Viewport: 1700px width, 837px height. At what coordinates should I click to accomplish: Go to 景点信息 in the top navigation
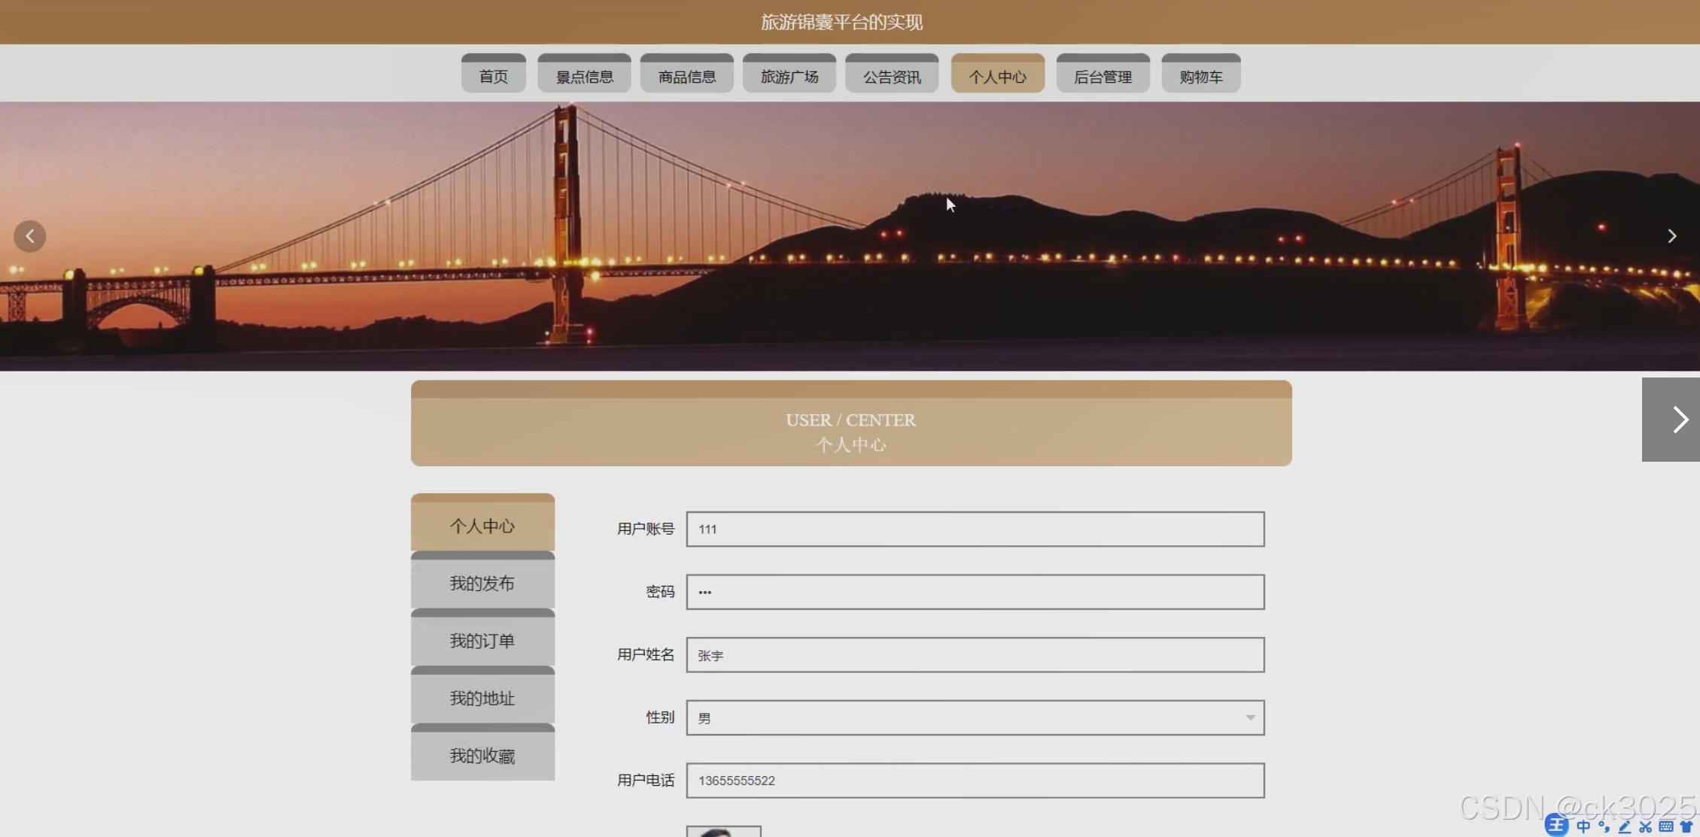point(584,76)
